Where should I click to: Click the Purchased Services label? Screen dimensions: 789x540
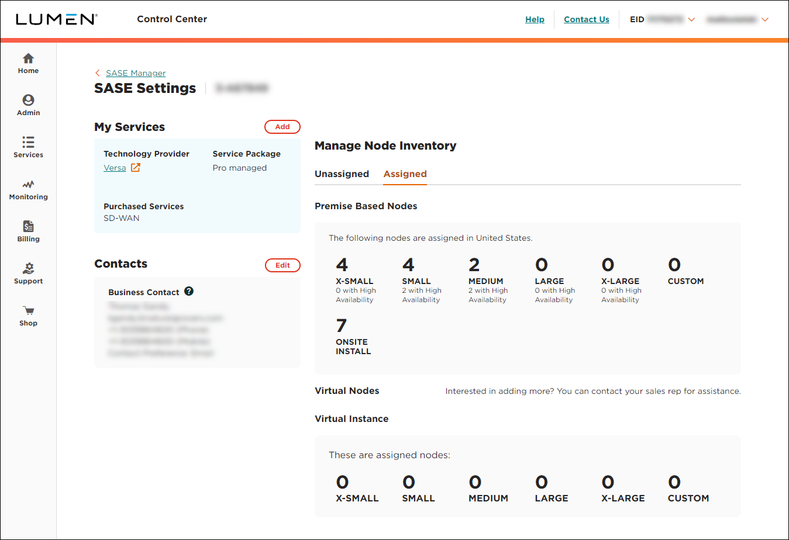[x=143, y=206]
